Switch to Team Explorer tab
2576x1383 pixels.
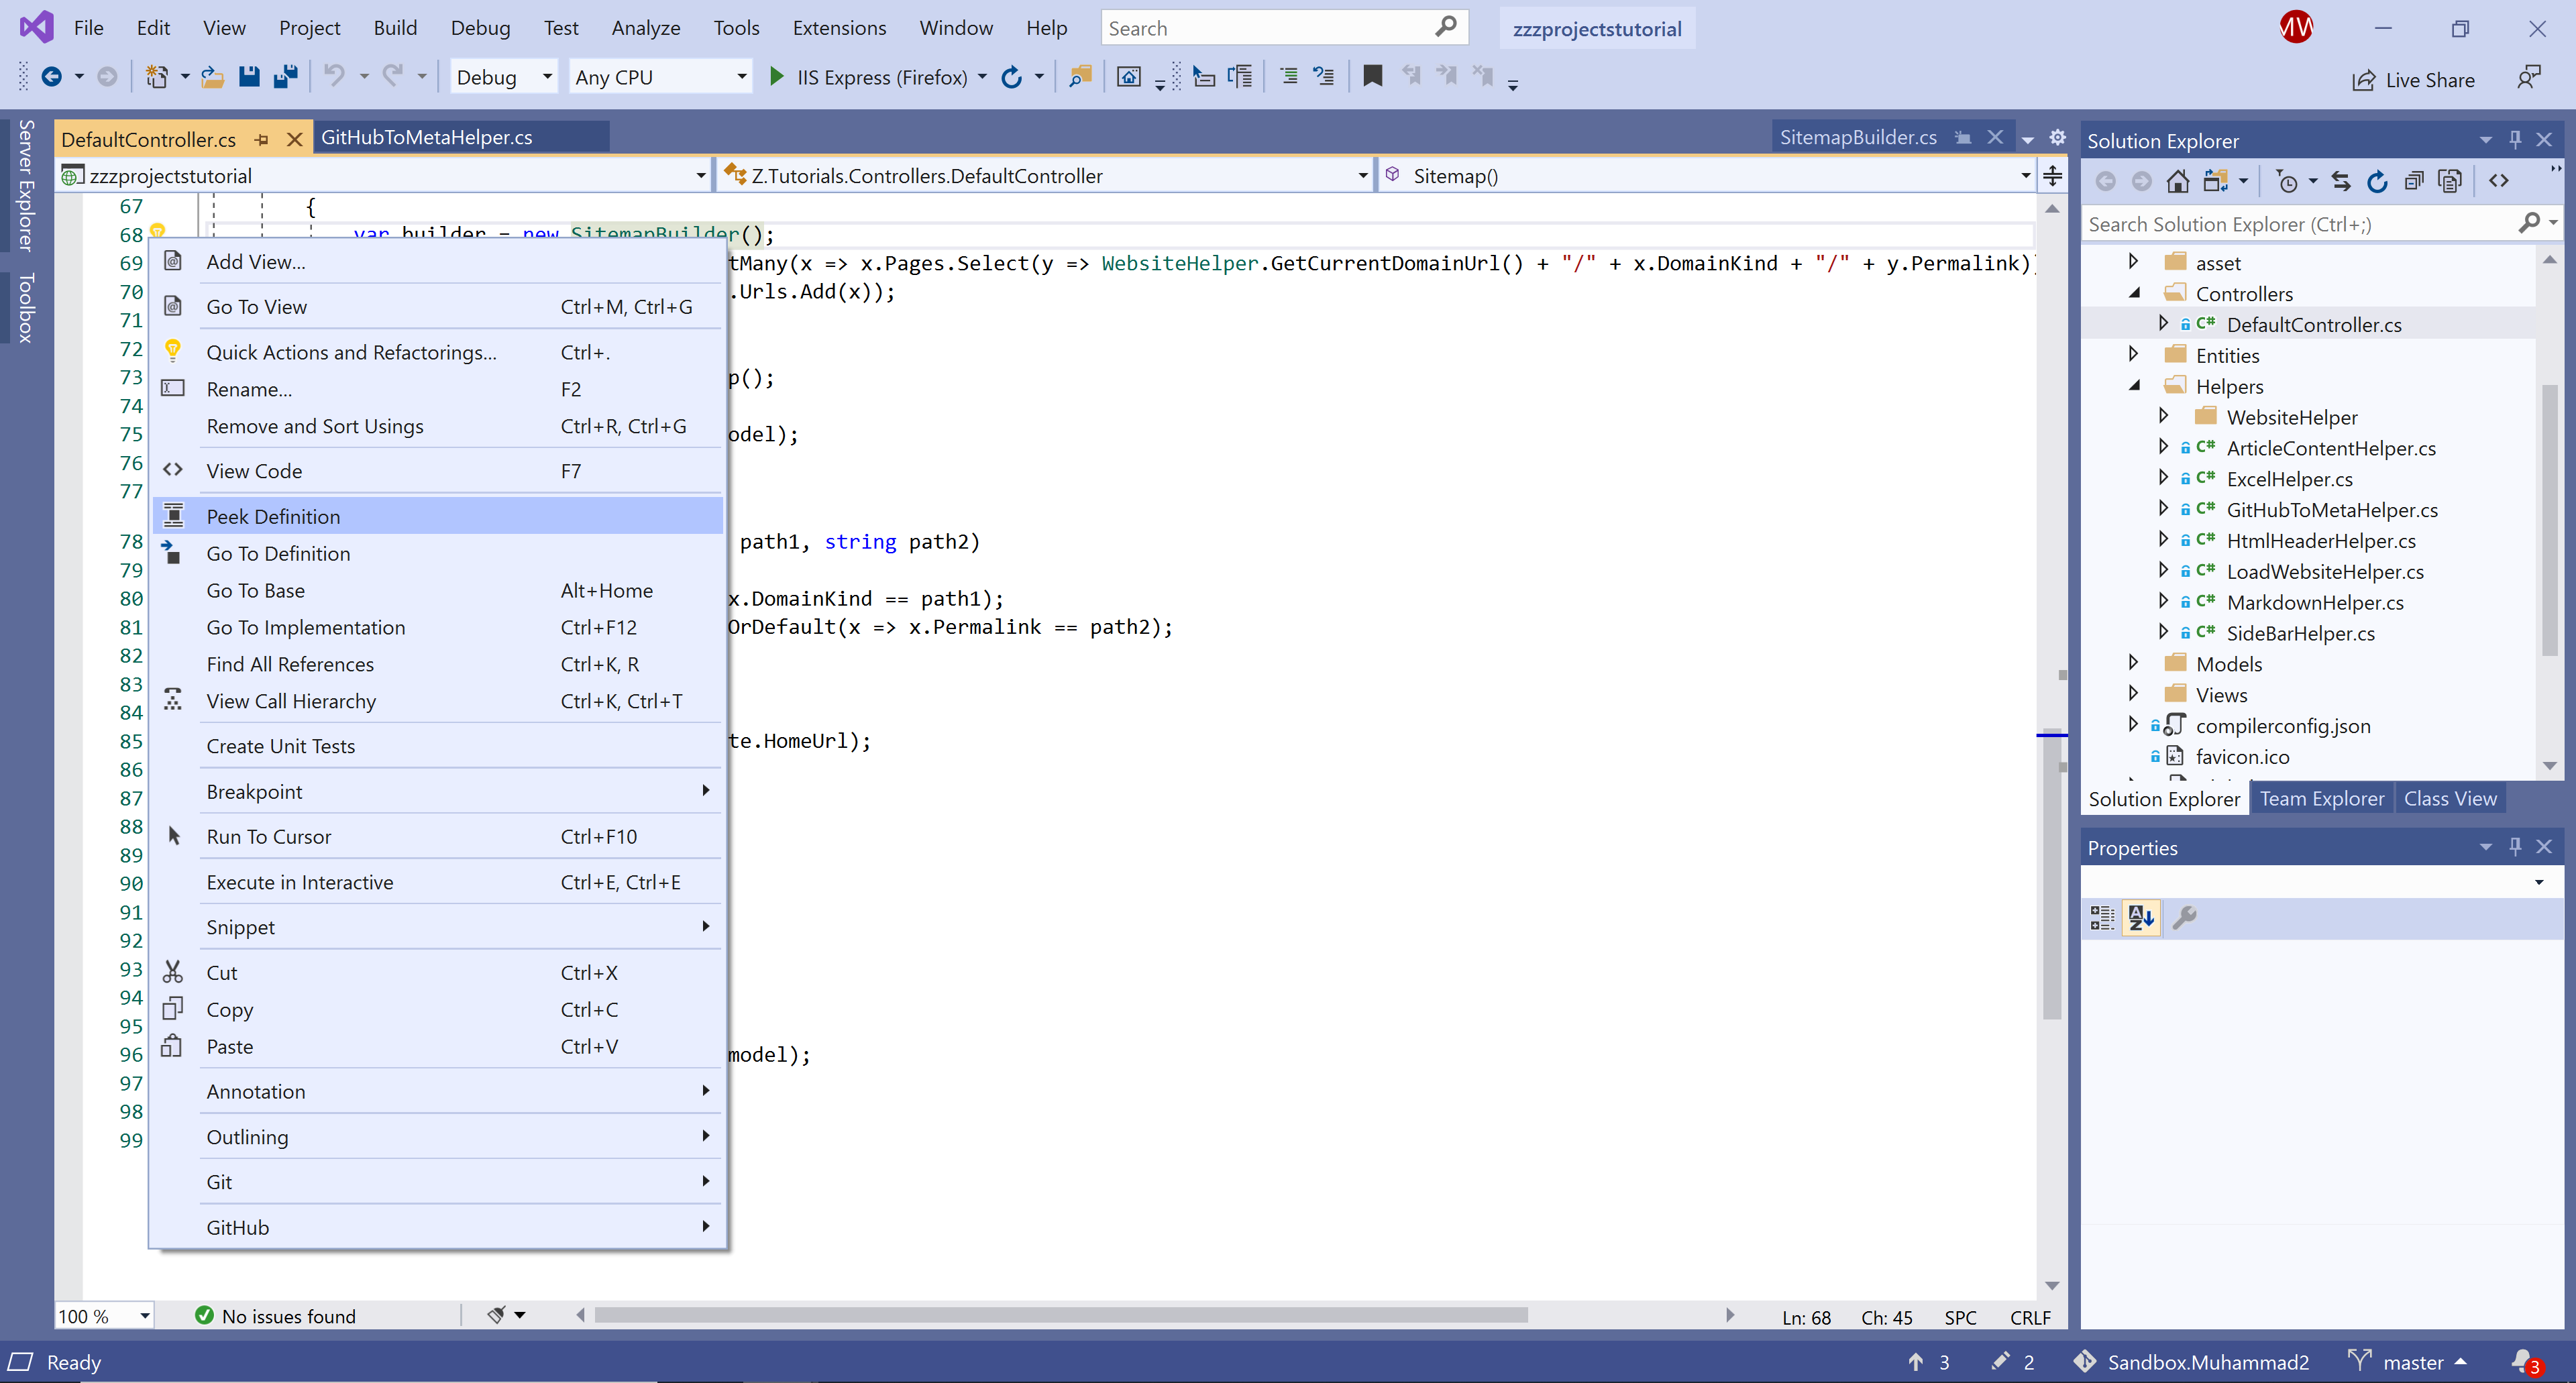click(2321, 798)
